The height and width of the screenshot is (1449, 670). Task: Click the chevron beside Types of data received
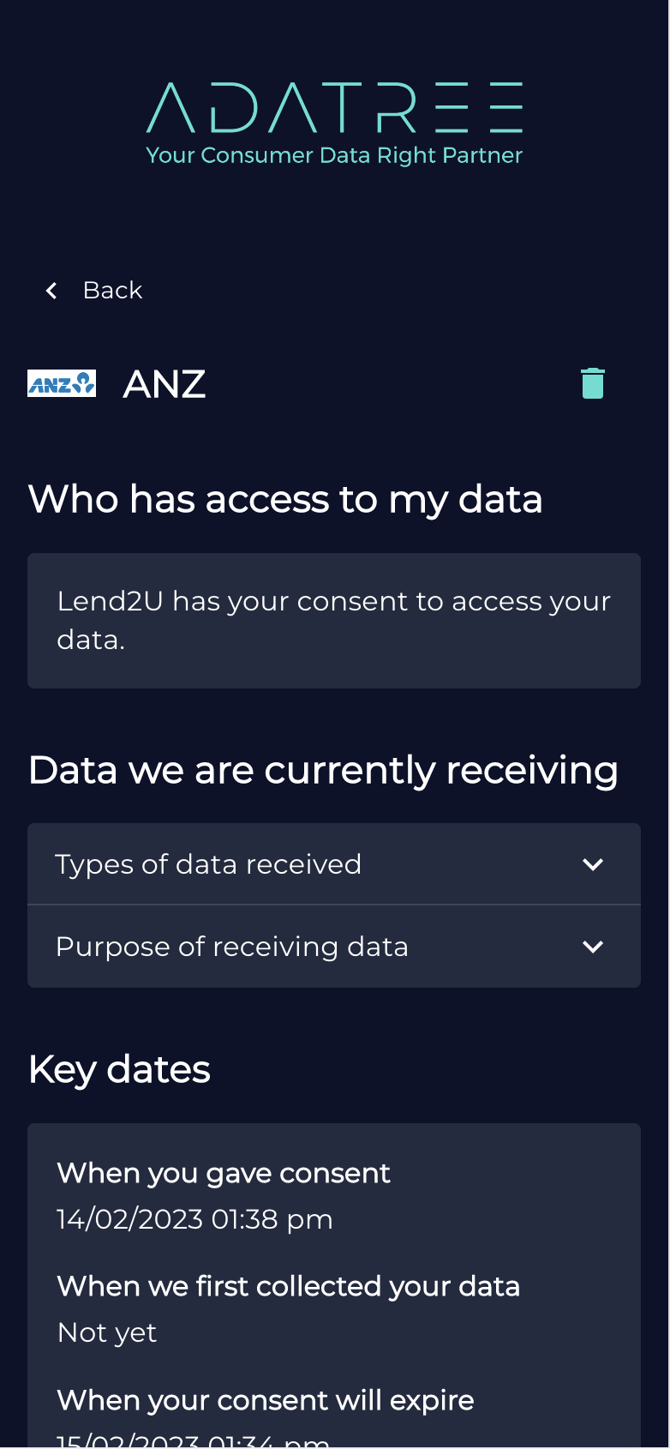593,864
